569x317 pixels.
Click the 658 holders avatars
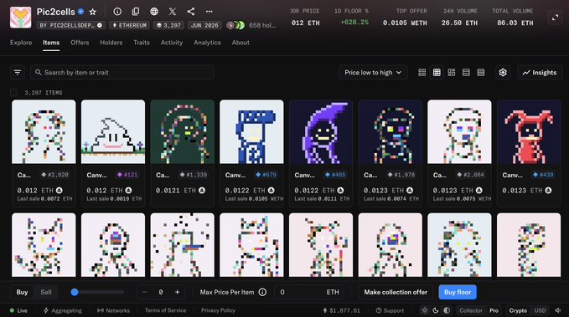pyautogui.click(x=235, y=25)
